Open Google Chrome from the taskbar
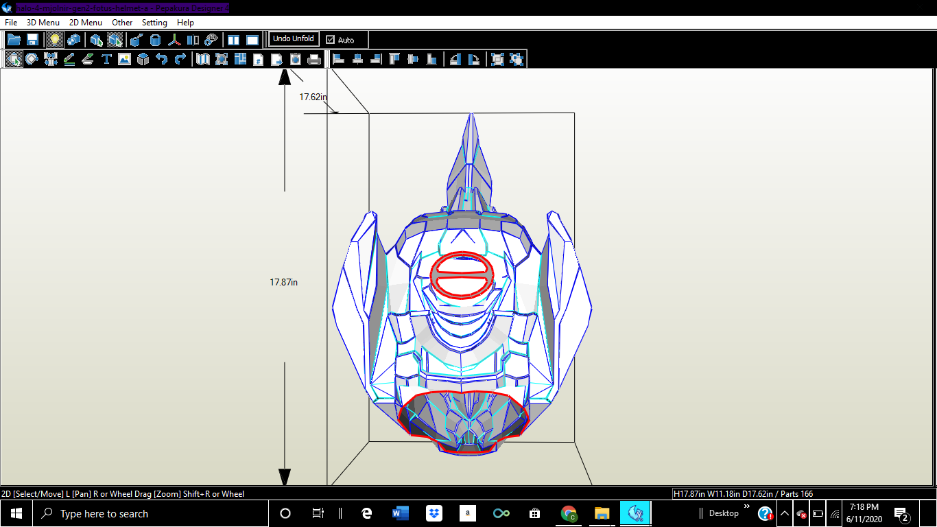Screen dimensions: 937x527 (x=568, y=513)
